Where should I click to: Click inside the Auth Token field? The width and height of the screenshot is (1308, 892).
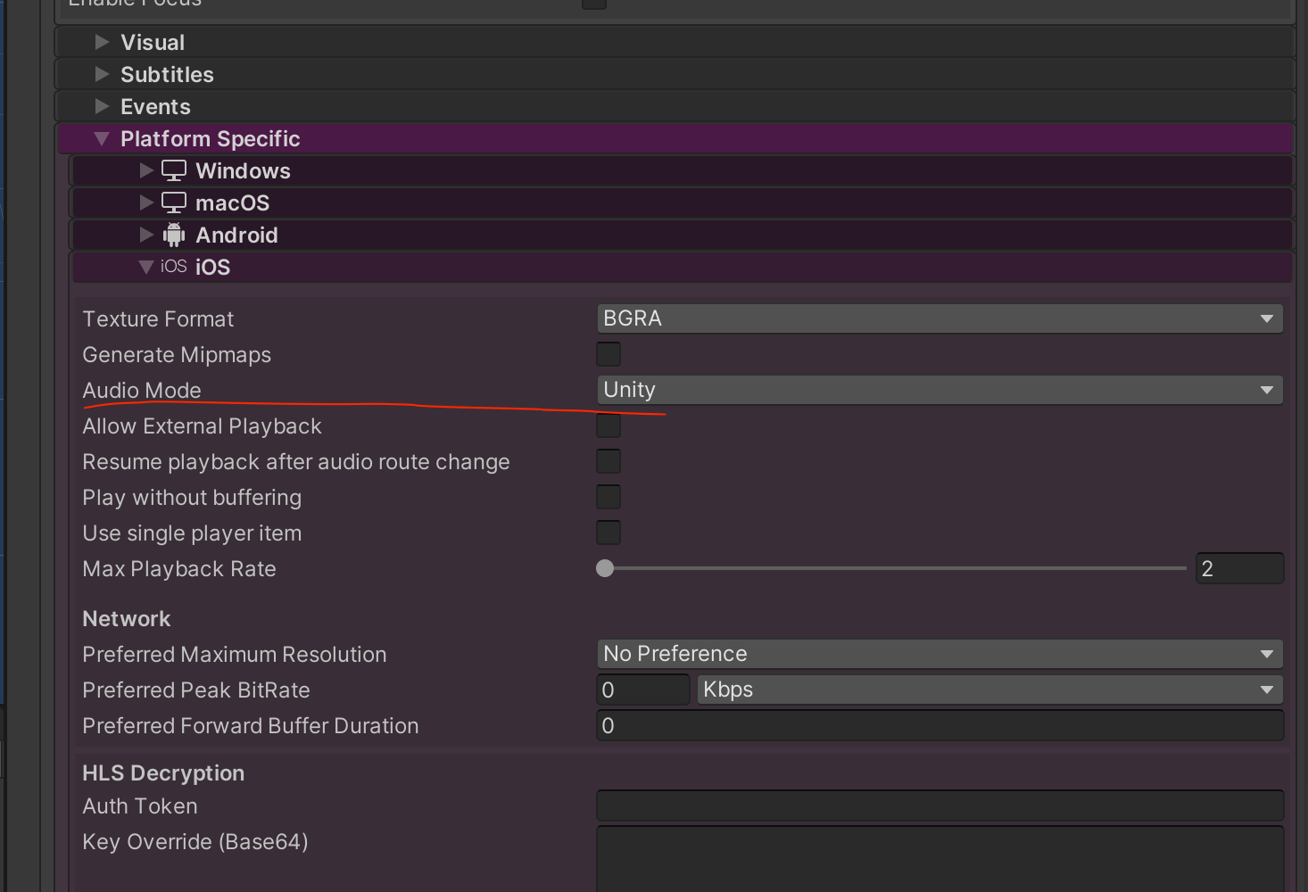click(940, 805)
